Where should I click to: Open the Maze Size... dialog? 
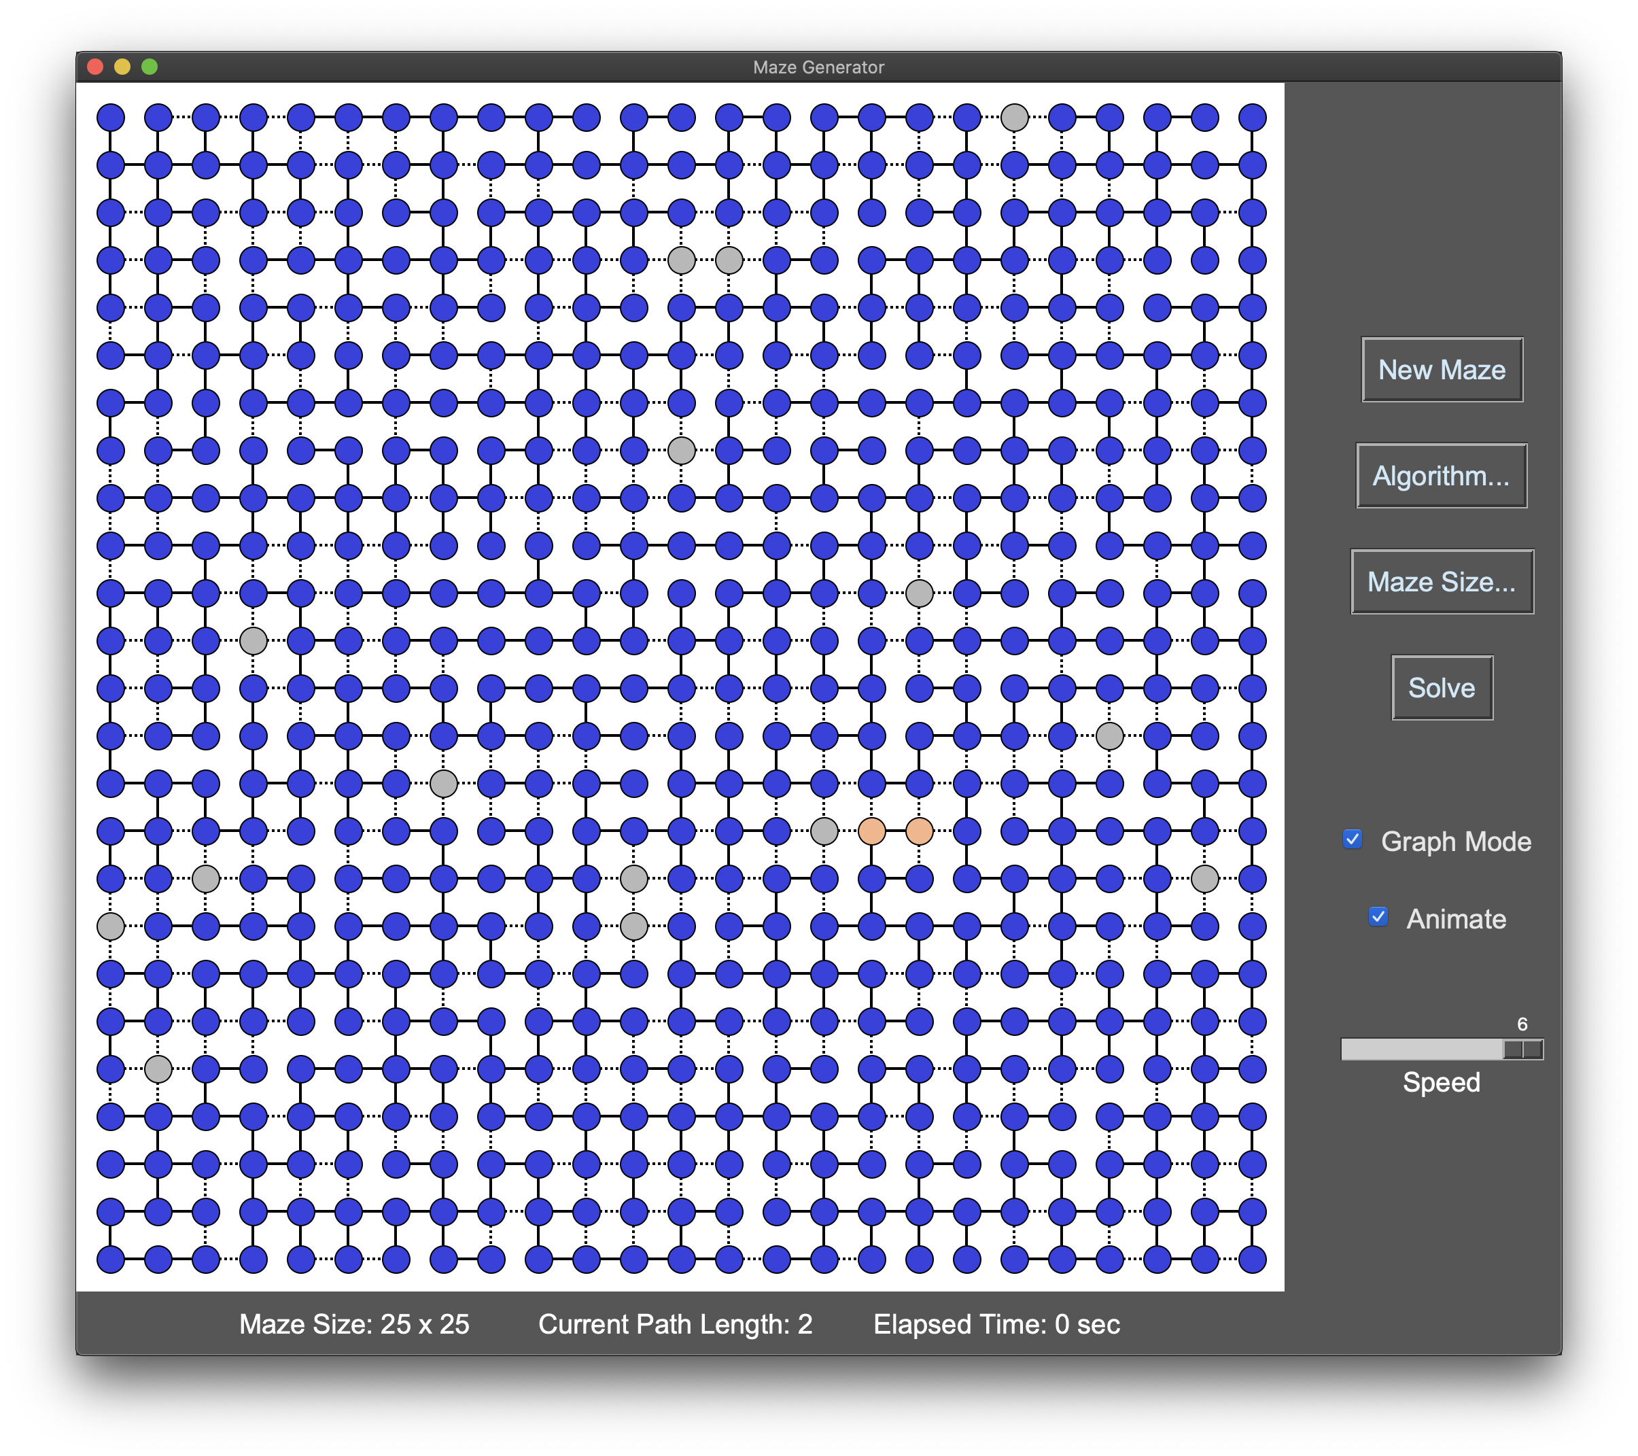tap(1441, 582)
